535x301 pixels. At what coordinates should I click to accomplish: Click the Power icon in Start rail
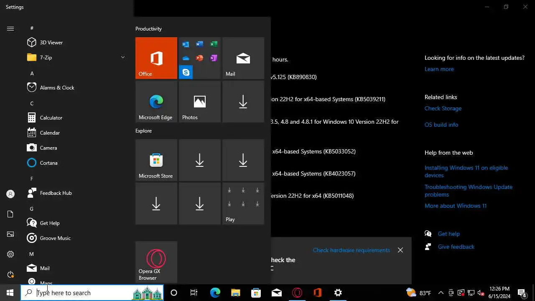[x=10, y=274]
